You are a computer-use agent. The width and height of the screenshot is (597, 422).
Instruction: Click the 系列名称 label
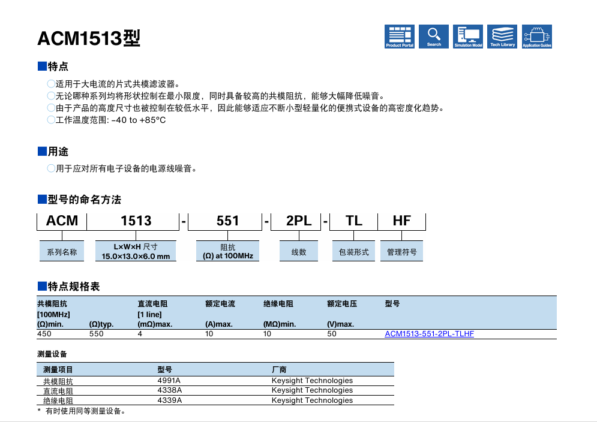62,251
